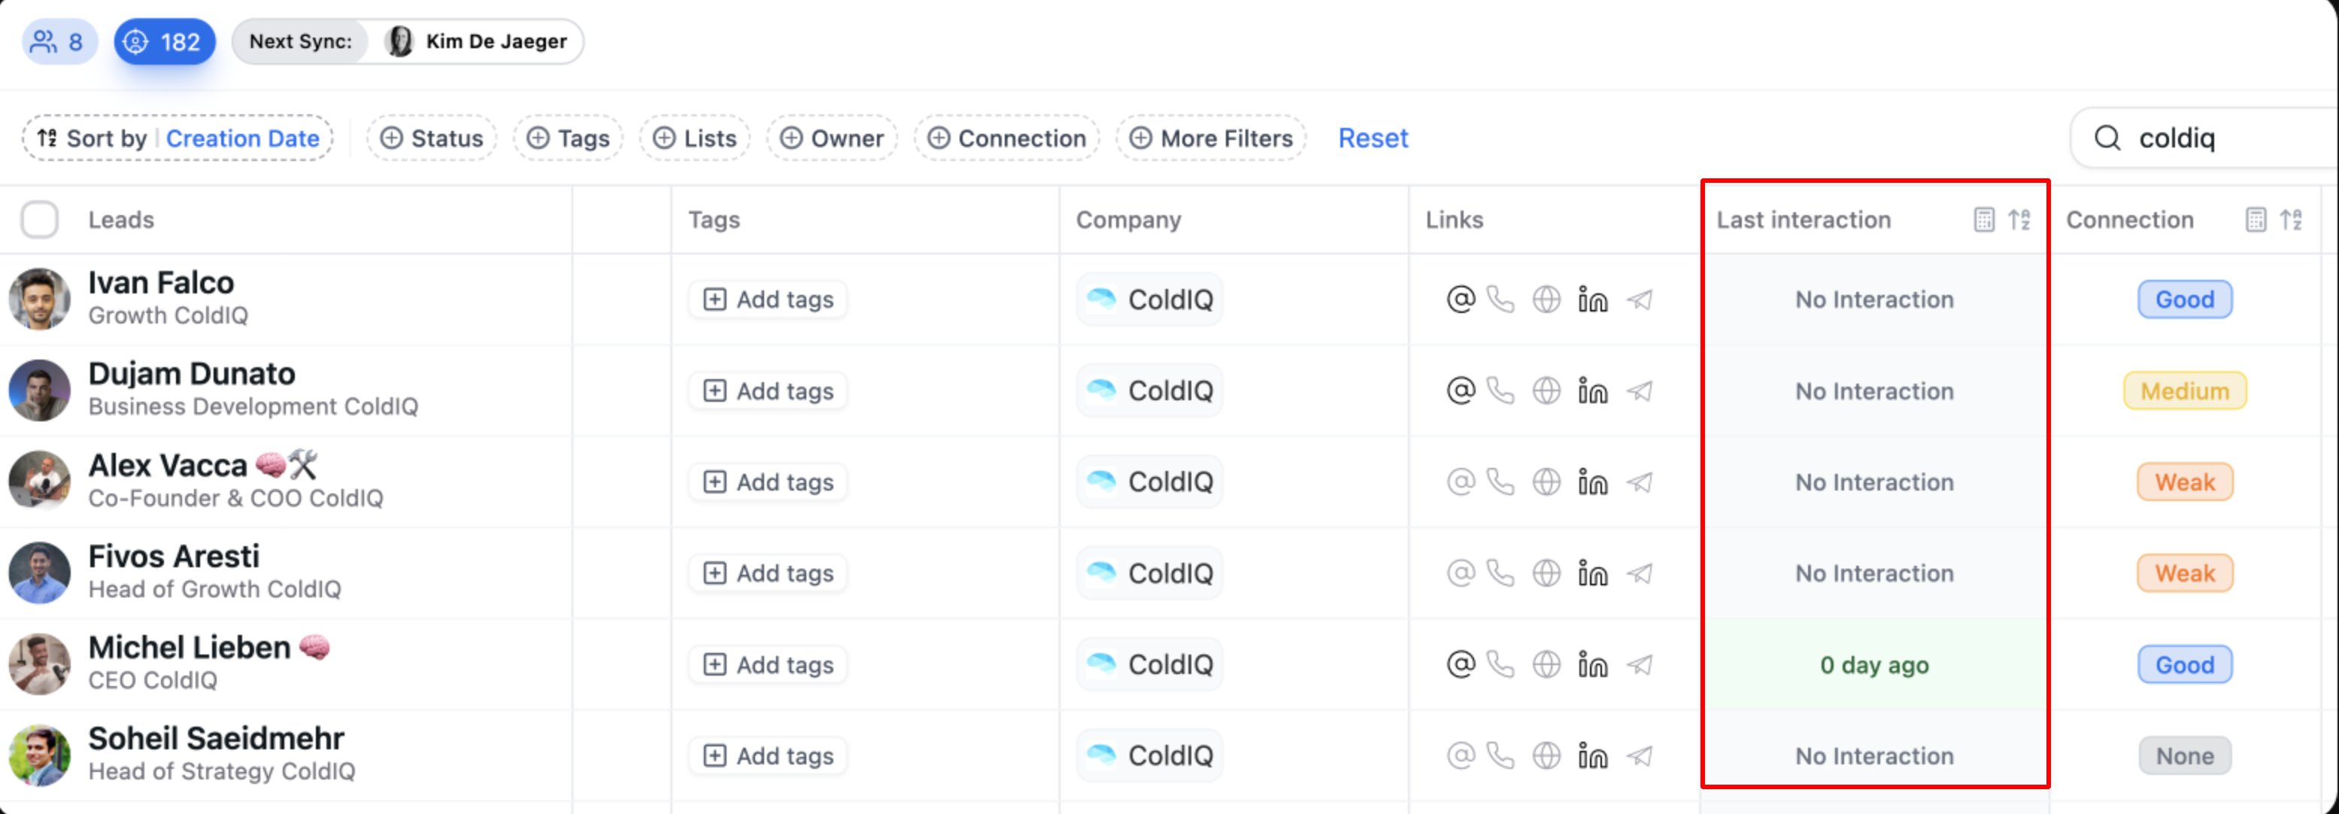Click the send icon for Fivos Aresti
The width and height of the screenshot is (2339, 814).
pos(1639,573)
